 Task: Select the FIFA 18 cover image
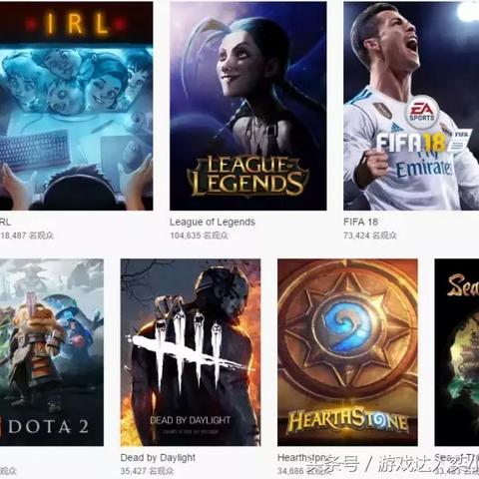click(x=411, y=106)
